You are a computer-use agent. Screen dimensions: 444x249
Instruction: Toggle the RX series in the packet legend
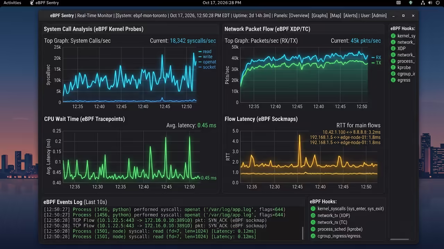tap(376, 58)
